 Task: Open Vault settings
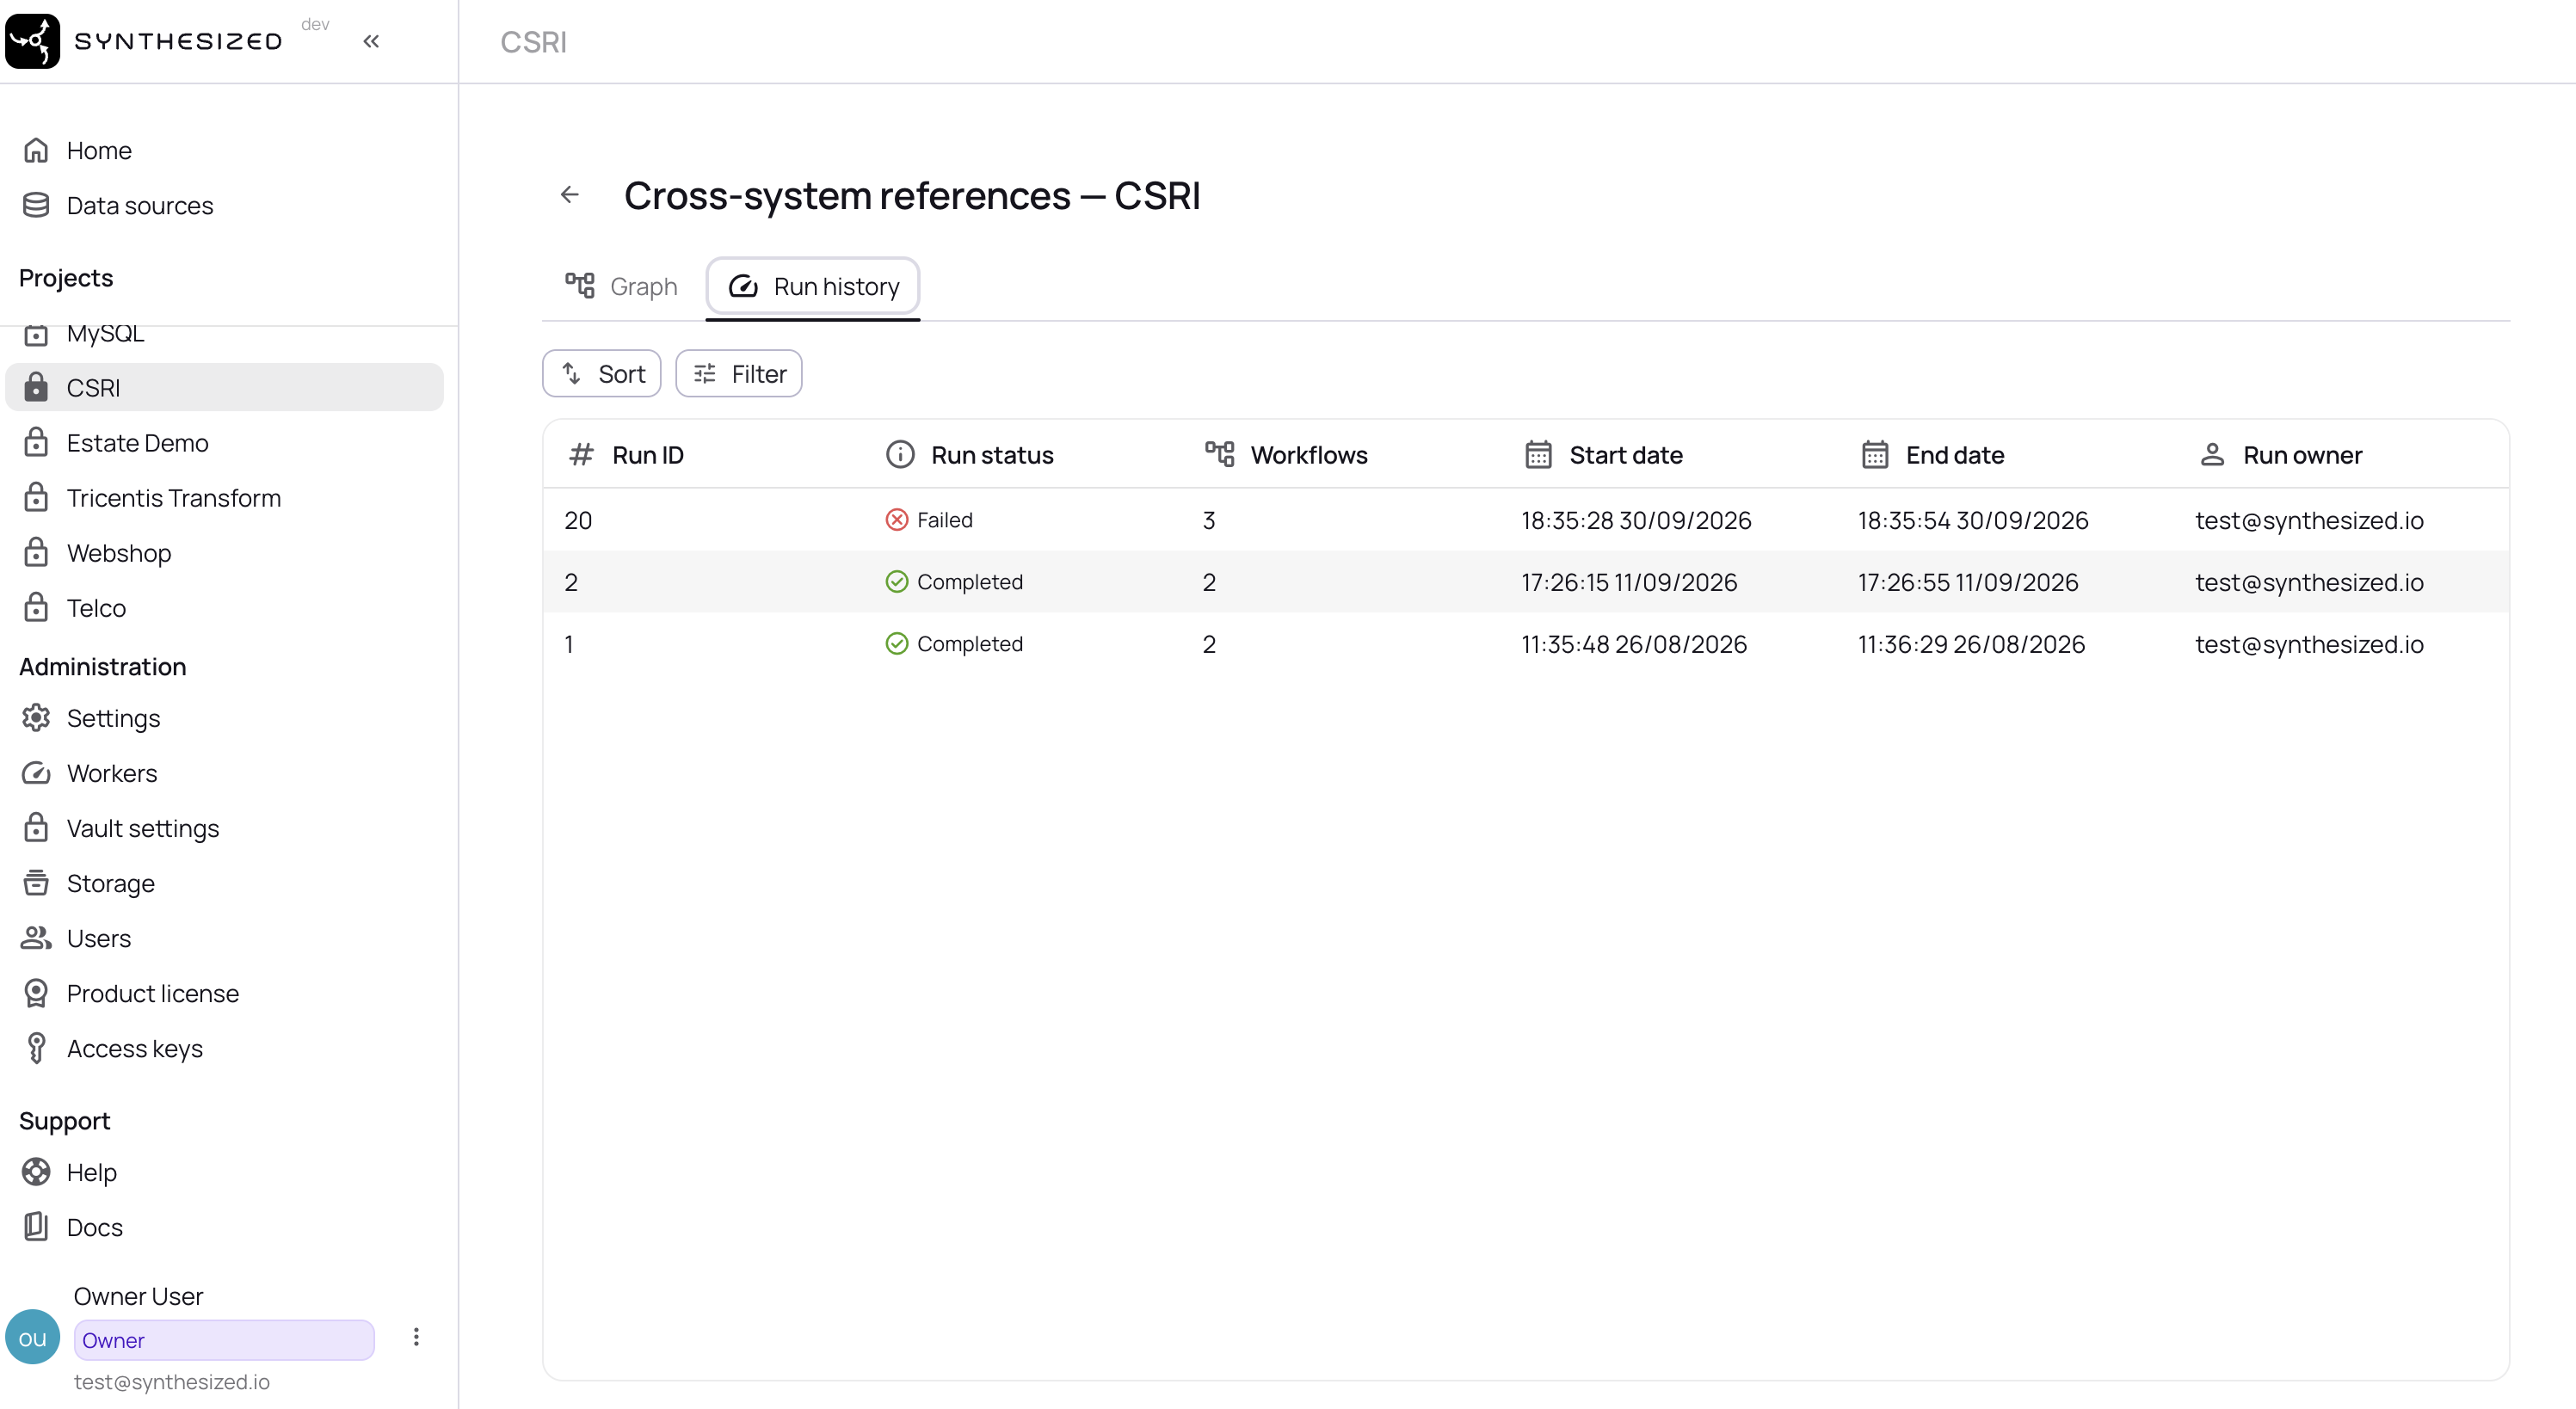click(224, 828)
